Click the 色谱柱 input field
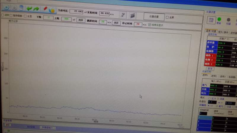 [212, 102]
